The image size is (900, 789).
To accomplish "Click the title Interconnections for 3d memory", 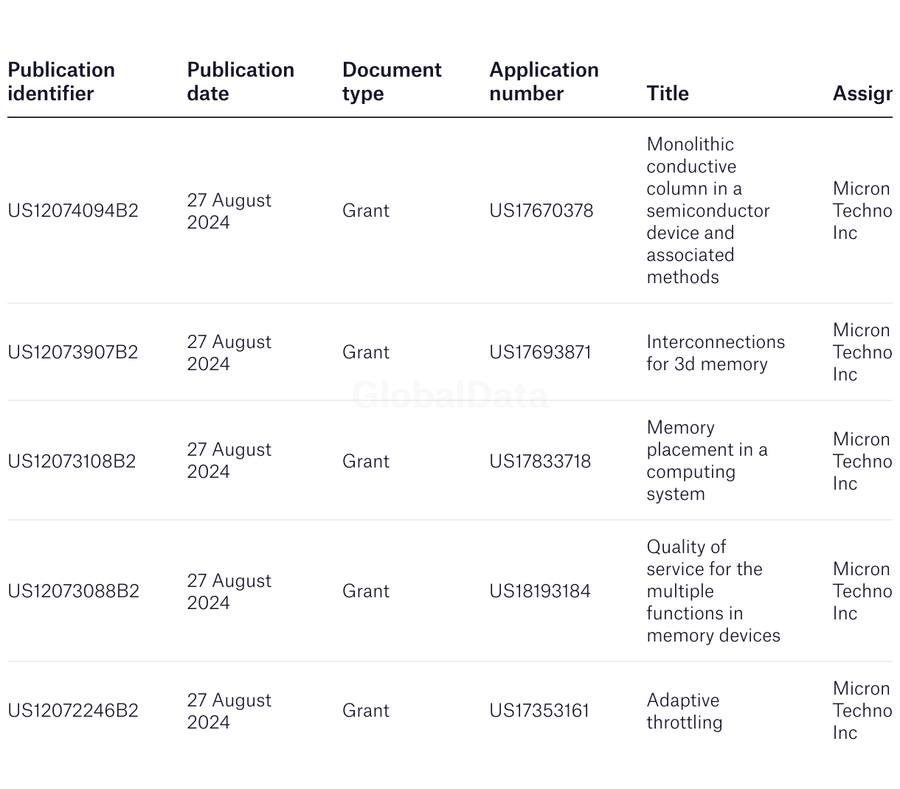I will (715, 353).
